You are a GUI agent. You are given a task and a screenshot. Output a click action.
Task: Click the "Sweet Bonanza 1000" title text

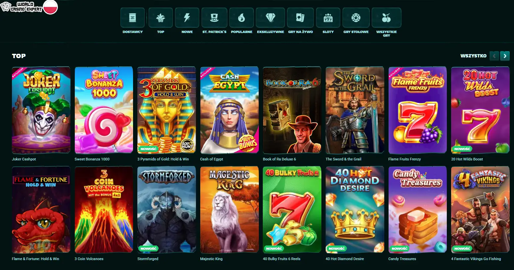tap(92, 159)
